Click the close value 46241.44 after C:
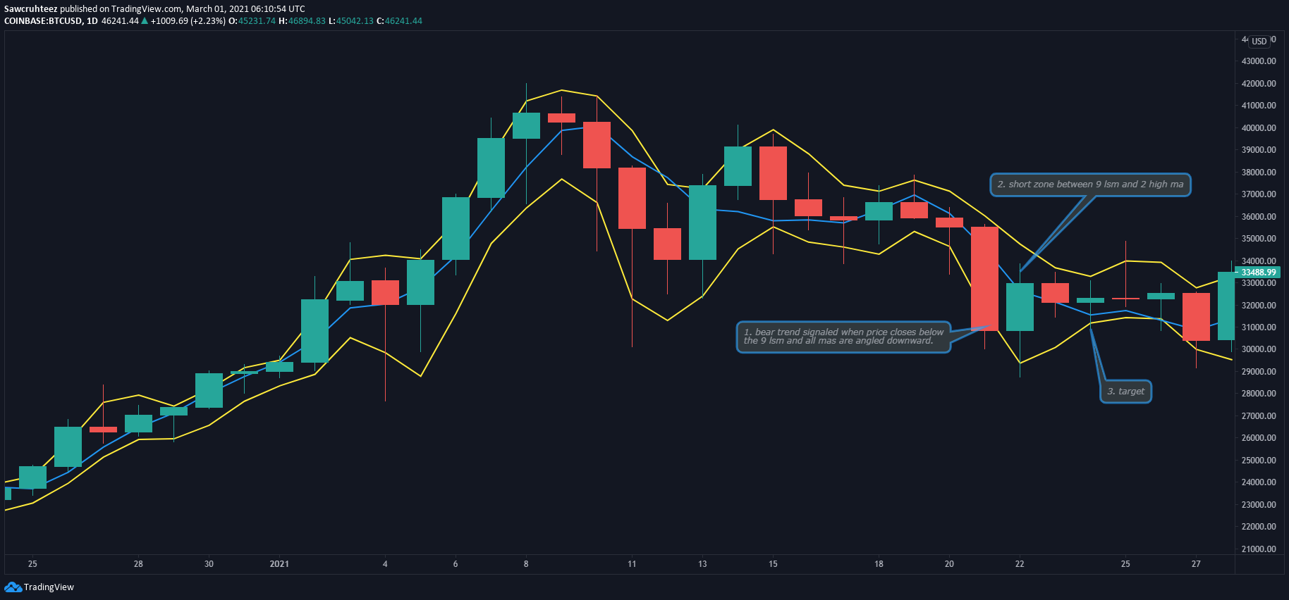Image resolution: width=1289 pixels, height=600 pixels. pyautogui.click(x=403, y=21)
